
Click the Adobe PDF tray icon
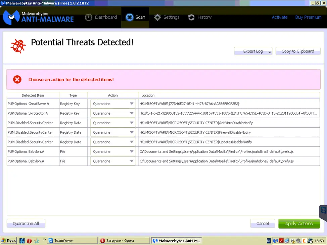point(281,241)
